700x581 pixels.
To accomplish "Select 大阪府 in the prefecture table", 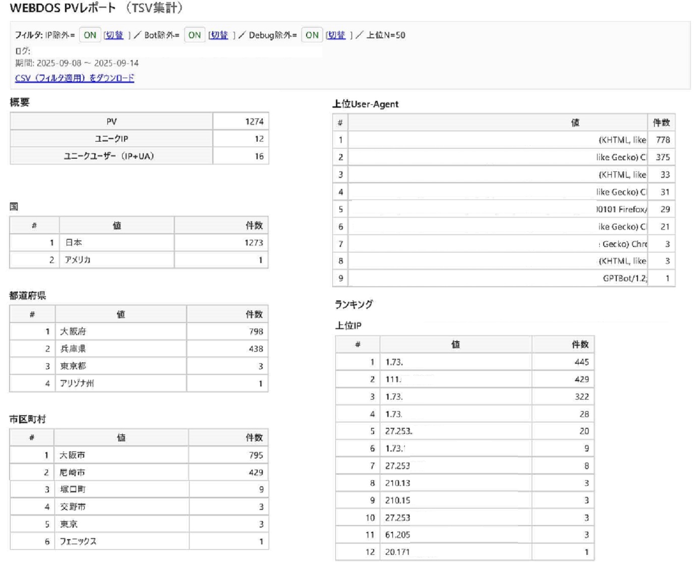I will (73, 332).
